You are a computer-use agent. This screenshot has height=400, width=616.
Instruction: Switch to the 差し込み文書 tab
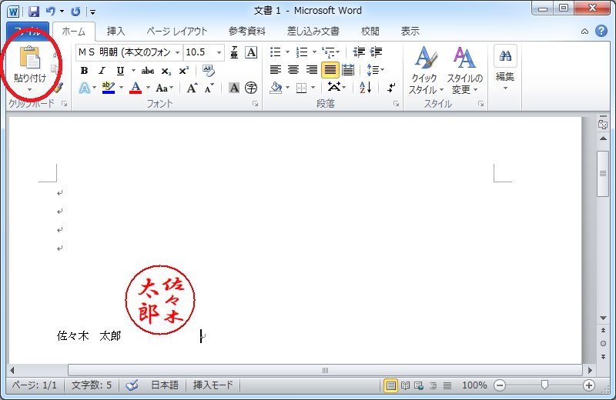point(313,32)
